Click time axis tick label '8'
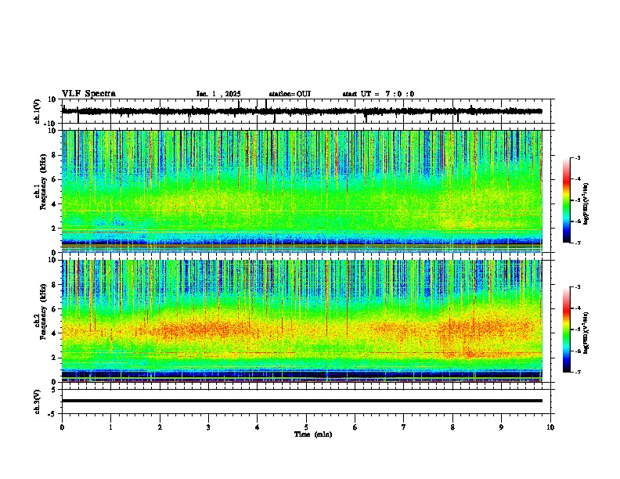The width and height of the screenshot is (620, 479). [x=452, y=427]
